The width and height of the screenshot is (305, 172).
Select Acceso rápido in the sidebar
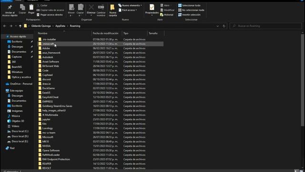point(18,36)
